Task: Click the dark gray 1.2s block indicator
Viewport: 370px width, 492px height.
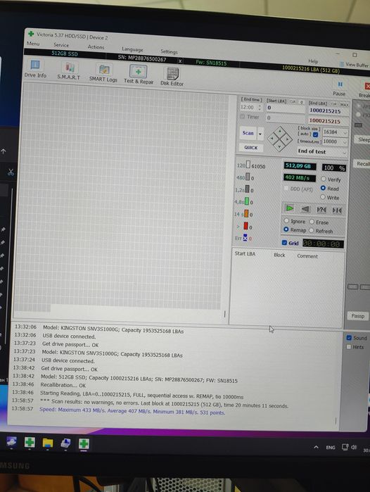Action: (x=247, y=189)
